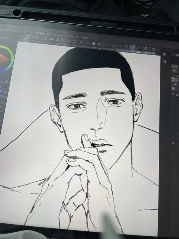Screen dimensions: 179x239
Task: Switch to the イラスト11 canvas tab
Action: (107, 49)
